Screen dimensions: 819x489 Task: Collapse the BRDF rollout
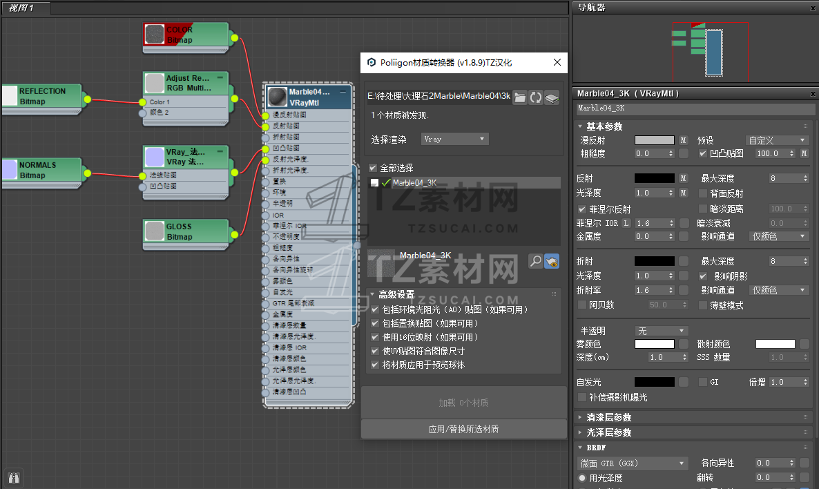(580, 447)
